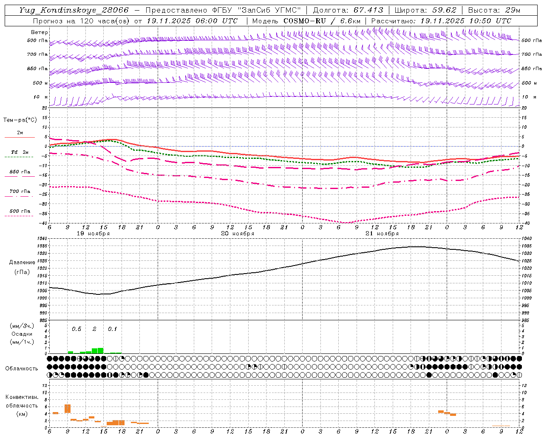This screenshot has height=435, width=544.
Task: Click the 500 м wind level label at left
Action: [x=40, y=83]
